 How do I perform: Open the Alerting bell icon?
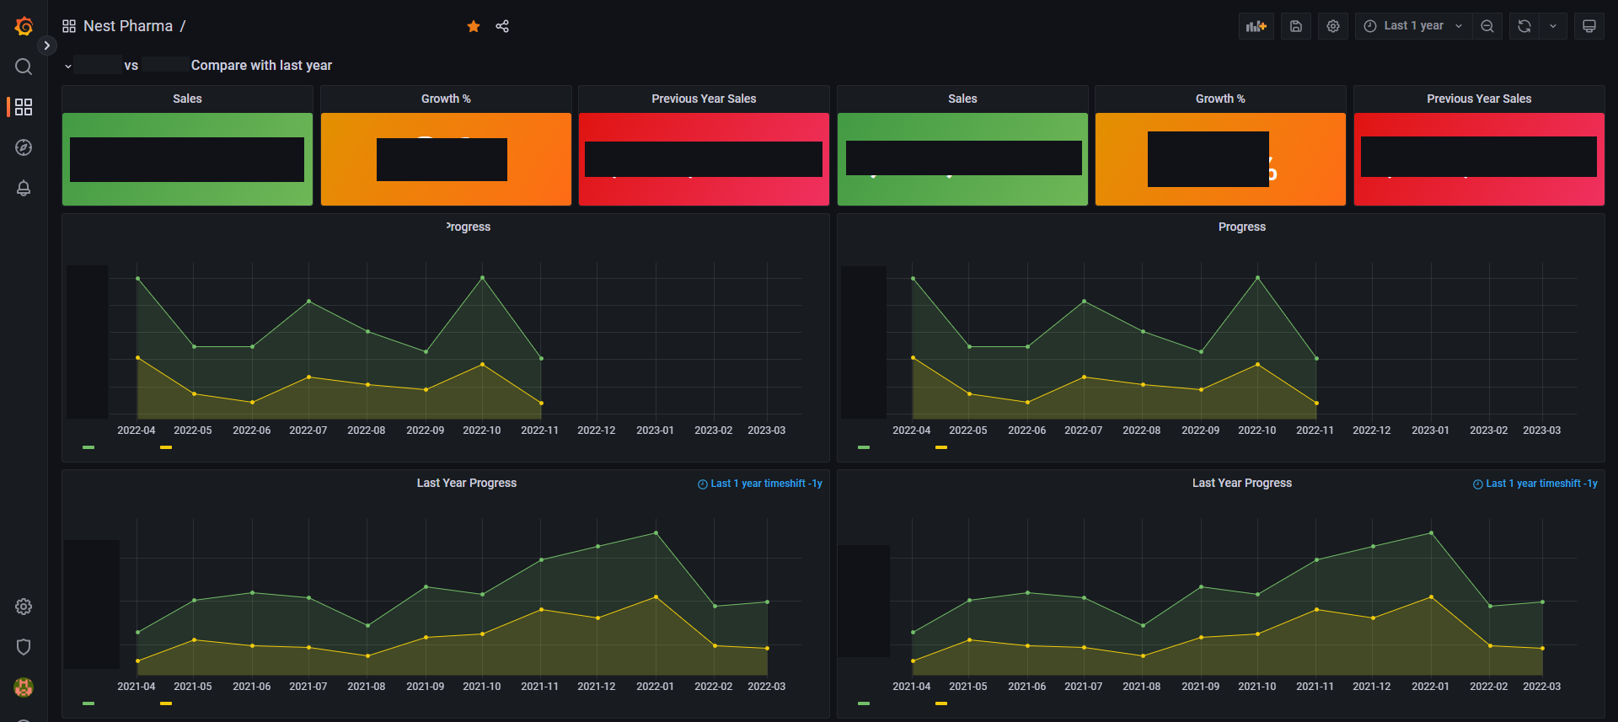[24, 188]
